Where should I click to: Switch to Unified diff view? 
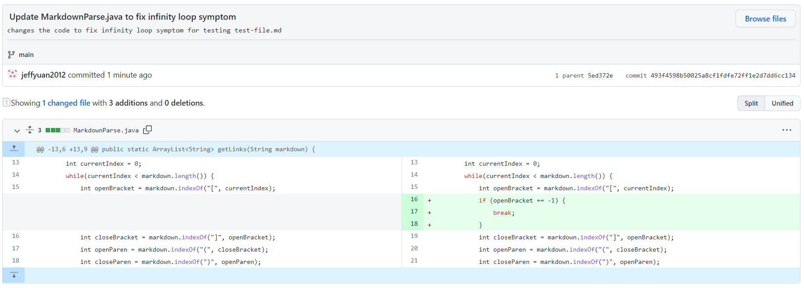click(782, 103)
